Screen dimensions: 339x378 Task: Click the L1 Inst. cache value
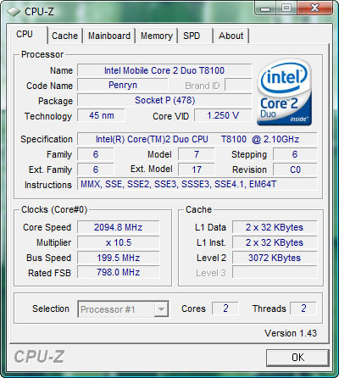[x=275, y=242]
